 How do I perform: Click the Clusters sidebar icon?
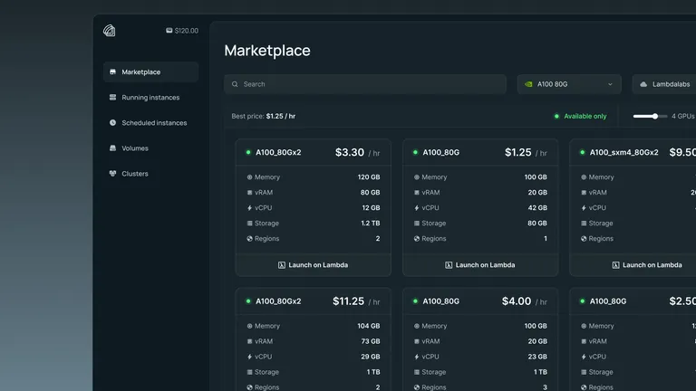pyautogui.click(x=112, y=174)
